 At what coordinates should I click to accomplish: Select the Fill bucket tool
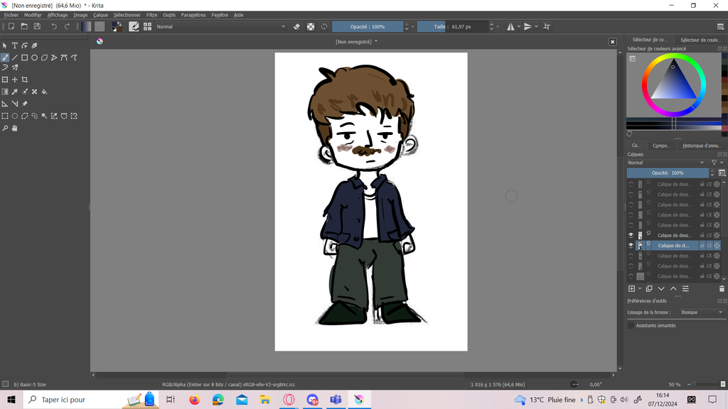(x=44, y=92)
